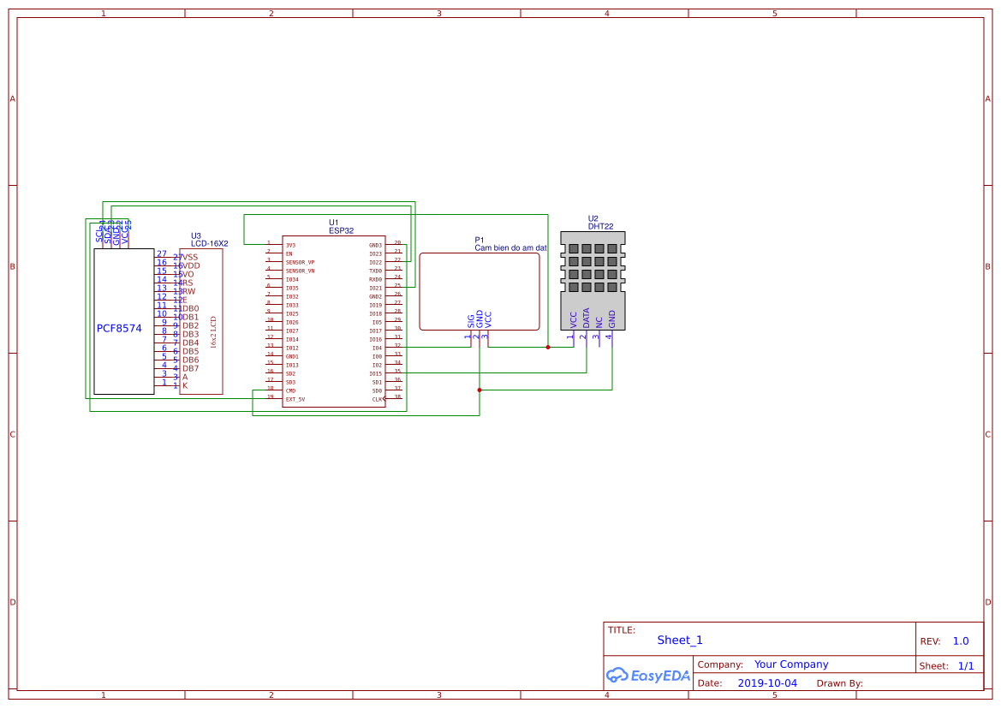Click the EasyEDA cloud logo
The height and width of the screenshot is (709, 1001).
(x=647, y=676)
